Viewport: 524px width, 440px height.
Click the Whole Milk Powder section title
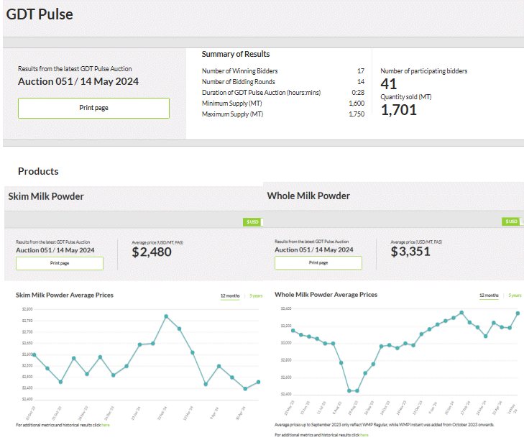coord(308,196)
